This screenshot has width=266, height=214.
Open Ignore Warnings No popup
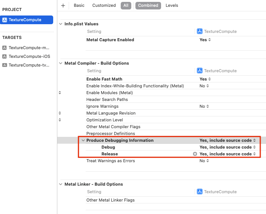204,106
